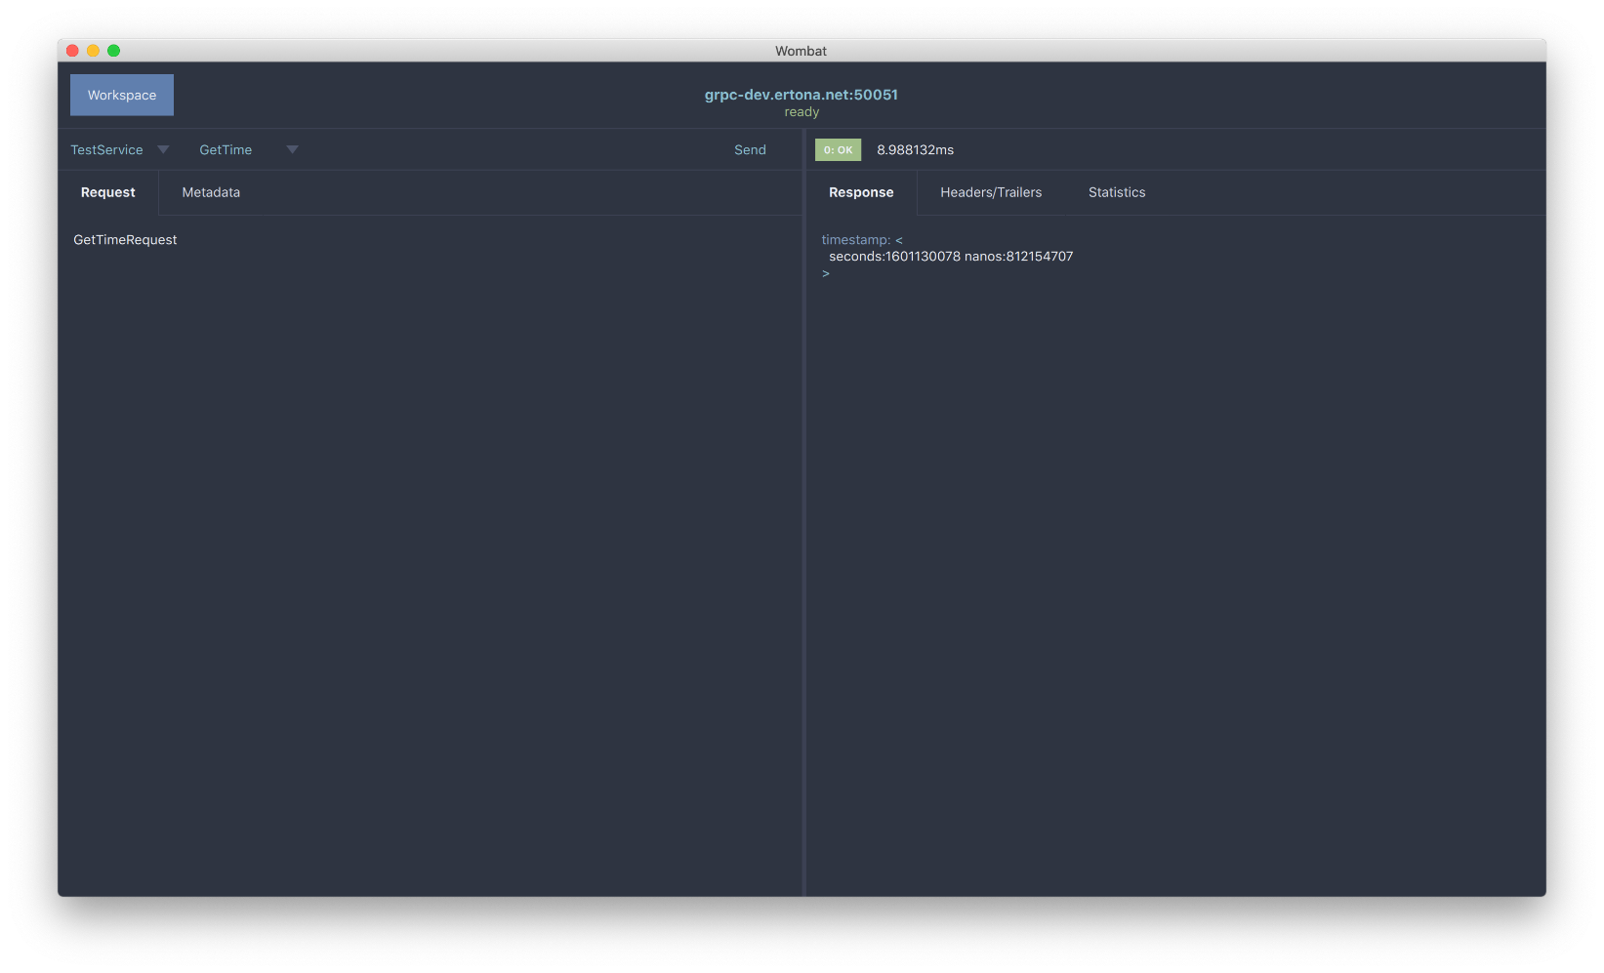Click the arrow beside GetTime
Image resolution: width=1604 pixels, height=973 pixels.
pos(292,149)
